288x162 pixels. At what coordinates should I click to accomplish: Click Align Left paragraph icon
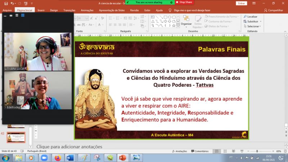pyautogui.click(x=111, y=25)
